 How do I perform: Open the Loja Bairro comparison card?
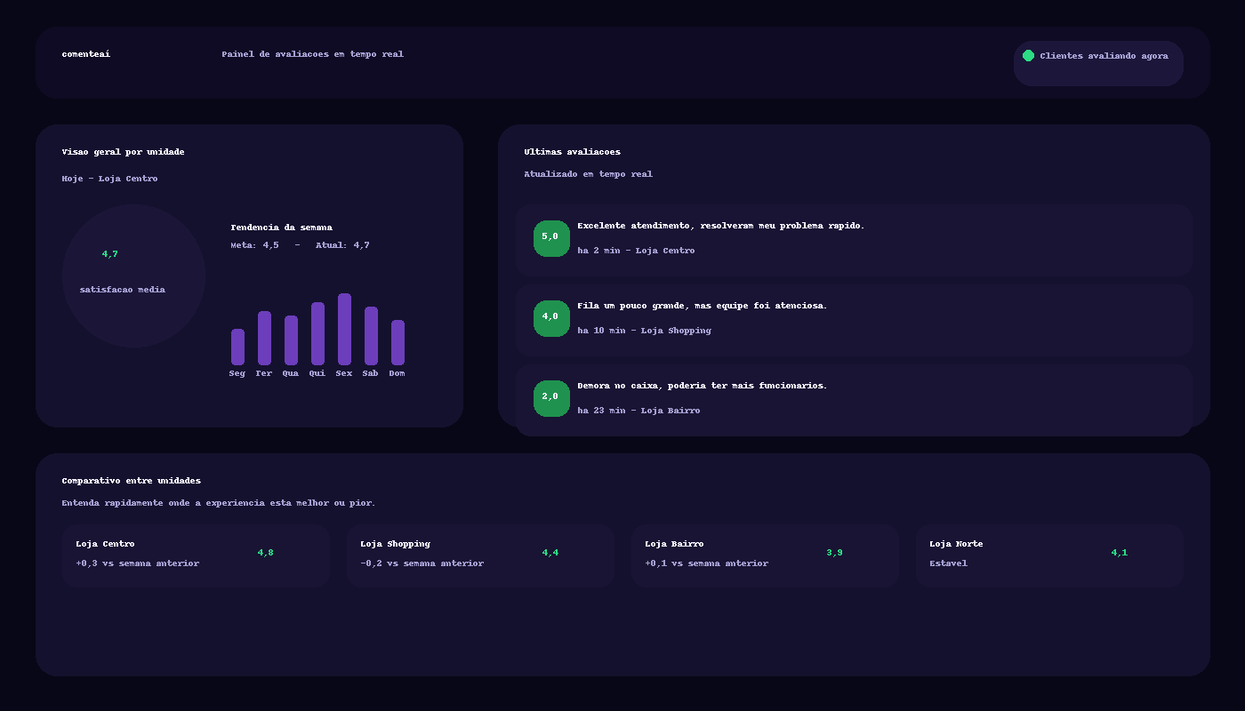(x=765, y=555)
